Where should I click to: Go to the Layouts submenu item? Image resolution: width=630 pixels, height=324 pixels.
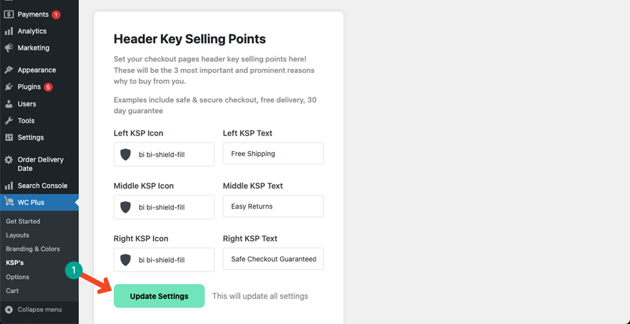17,236
